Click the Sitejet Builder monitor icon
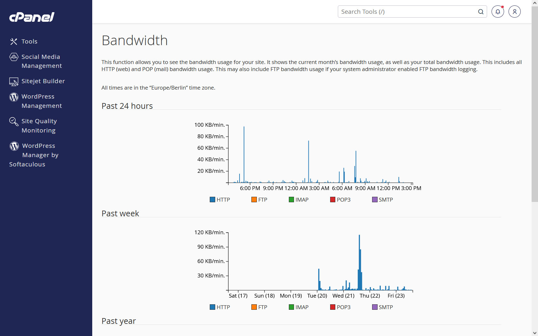The width and height of the screenshot is (538, 336). pos(14,82)
